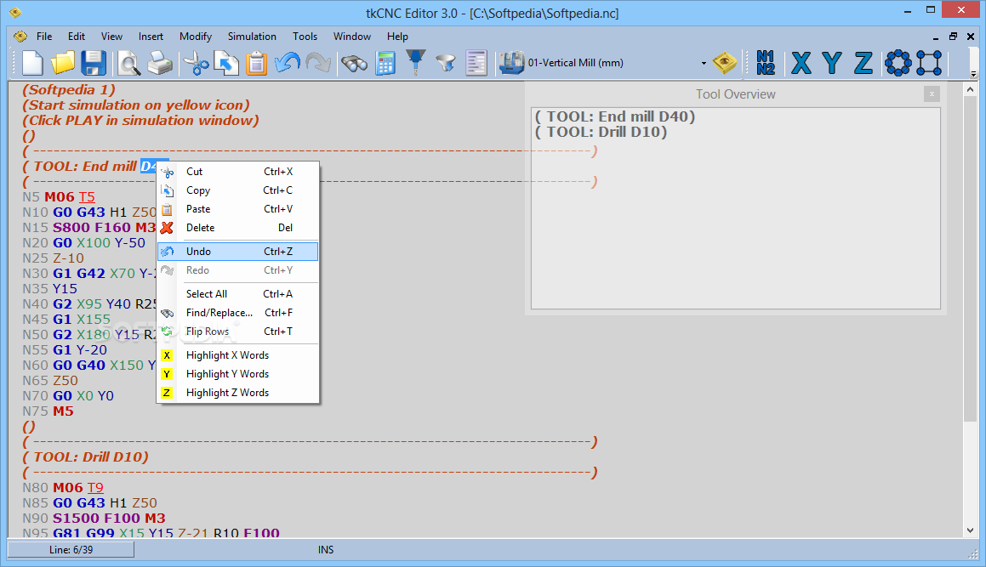Click the document list toolbar icon
Viewport: 986px width, 567px height.
click(x=476, y=63)
